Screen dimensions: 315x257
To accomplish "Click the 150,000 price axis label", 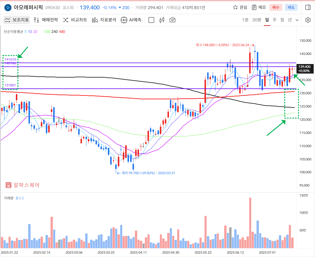I will click(x=305, y=41).
